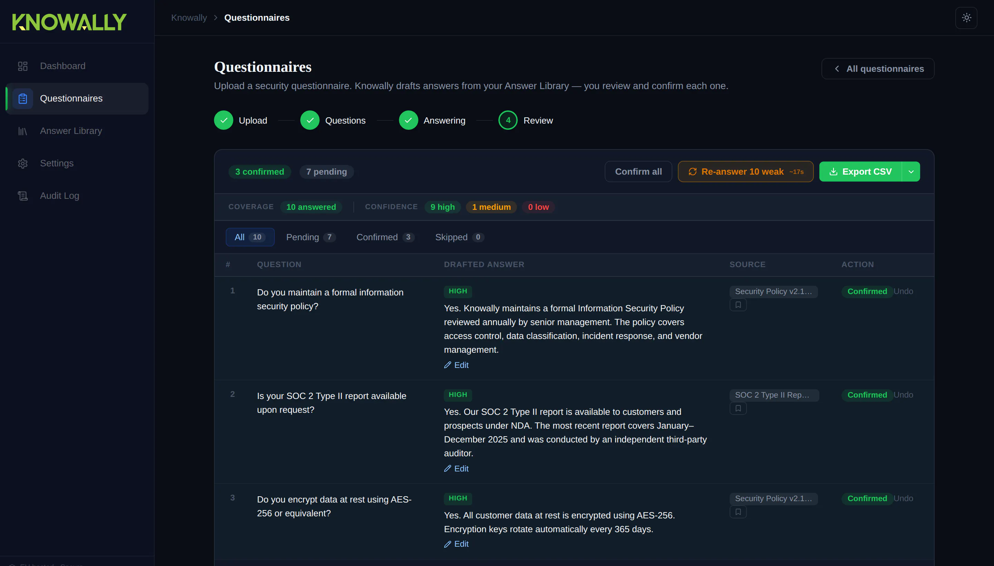Click the Questionnaires breadcrumb text
The height and width of the screenshot is (566, 994).
(256, 18)
